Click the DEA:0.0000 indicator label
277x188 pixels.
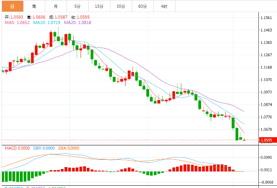[x=69, y=148]
